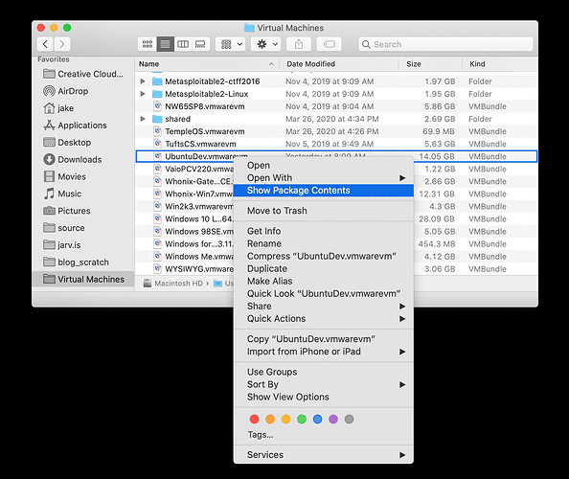This screenshot has width=569, height=479.
Task: Apply the purple tag color
Action: 333,420
